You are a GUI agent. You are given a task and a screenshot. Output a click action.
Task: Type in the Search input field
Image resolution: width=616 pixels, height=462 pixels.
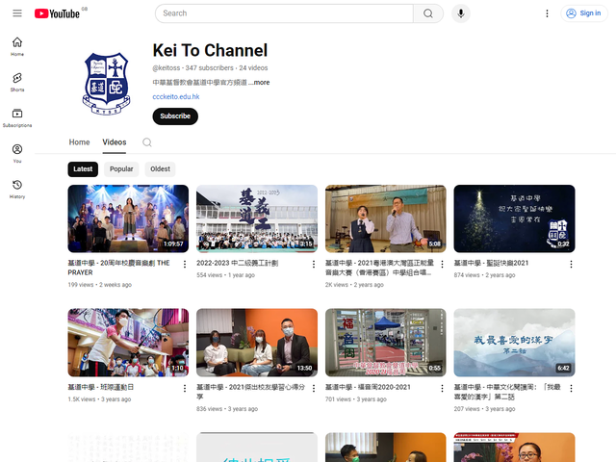284,13
